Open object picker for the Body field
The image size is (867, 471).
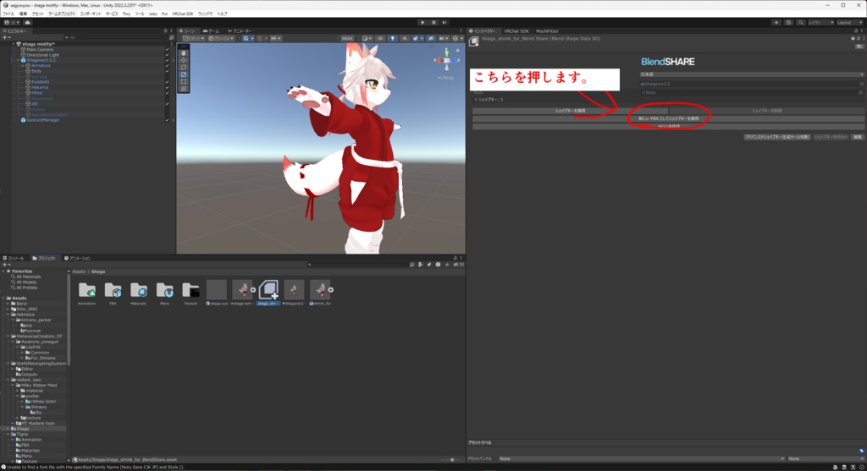click(861, 93)
